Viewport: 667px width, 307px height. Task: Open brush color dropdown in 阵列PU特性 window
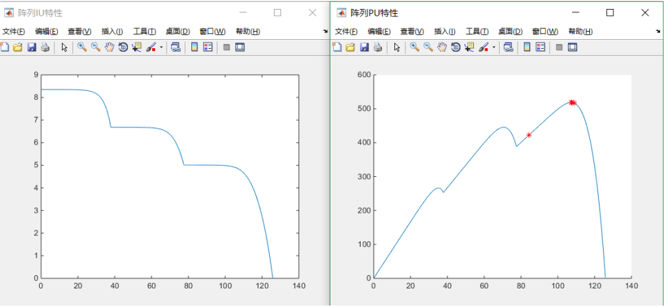tap(494, 47)
